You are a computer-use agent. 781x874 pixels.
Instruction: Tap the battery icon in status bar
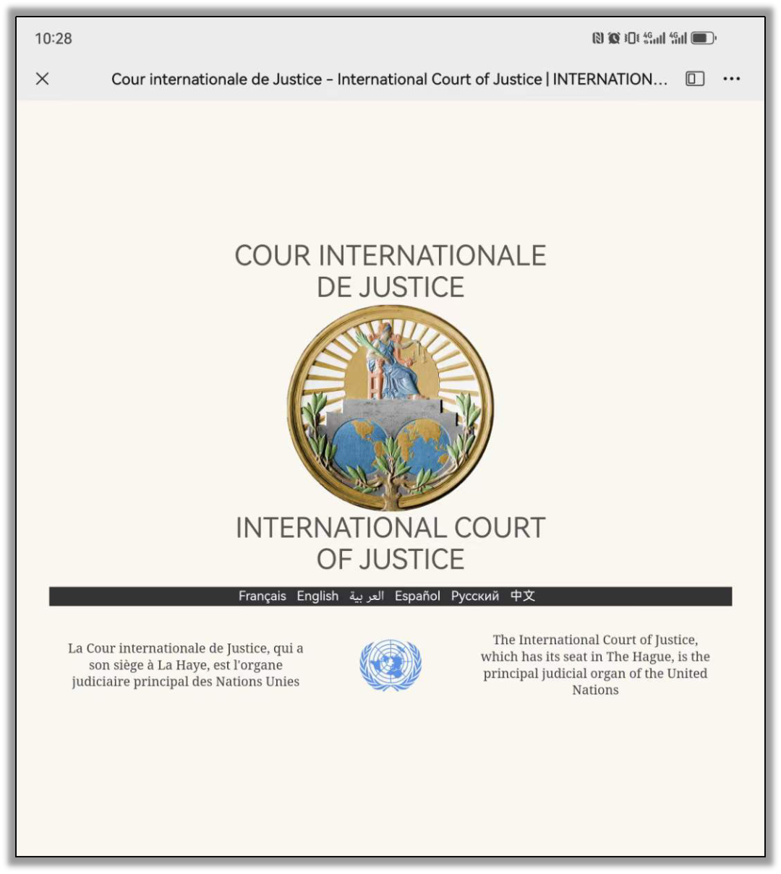coord(704,38)
